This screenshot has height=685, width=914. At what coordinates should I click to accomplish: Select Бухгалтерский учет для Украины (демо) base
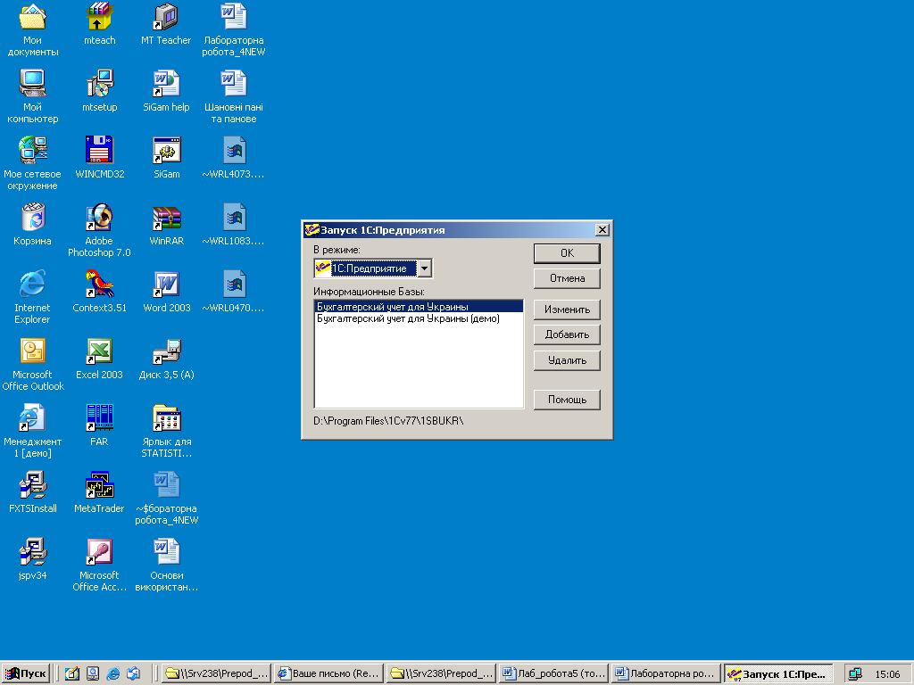pyautogui.click(x=419, y=318)
